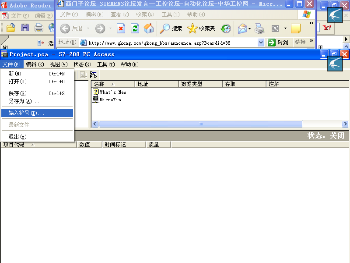Screen dimensions: 350x263
Task: Click the 转到 Go button in Internet Explorer
Action: [x=278, y=42]
